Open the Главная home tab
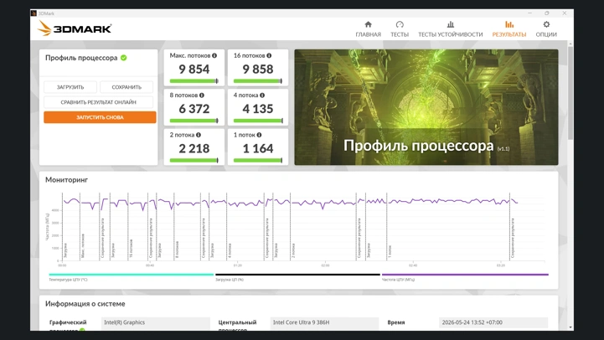This screenshot has width=604, height=340. [368, 29]
